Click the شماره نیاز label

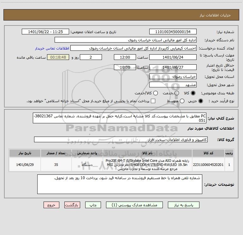225,32
